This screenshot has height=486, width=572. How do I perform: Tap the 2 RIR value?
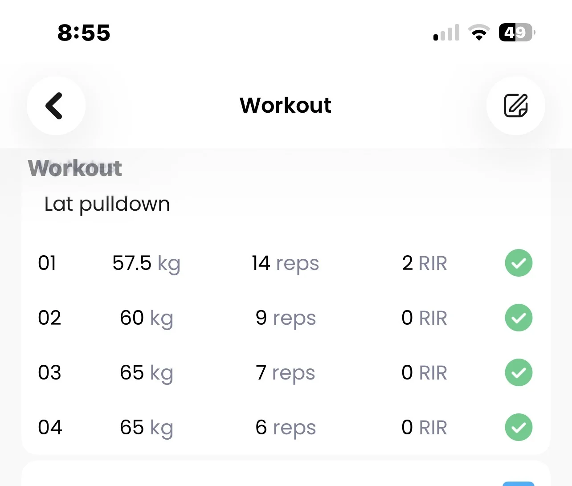coord(424,263)
